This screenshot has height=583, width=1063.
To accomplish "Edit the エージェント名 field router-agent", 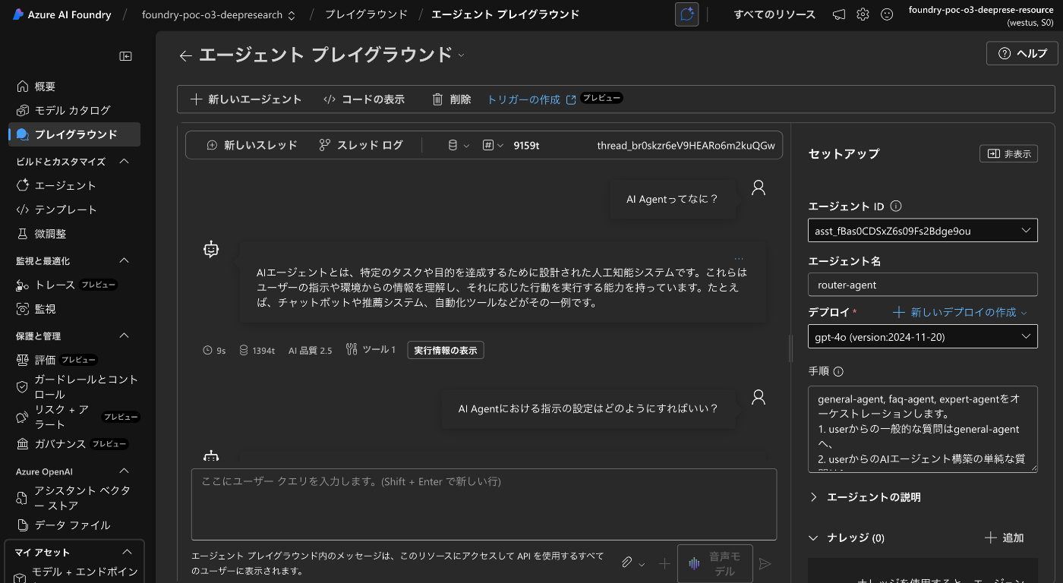I will pyautogui.click(x=923, y=285).
